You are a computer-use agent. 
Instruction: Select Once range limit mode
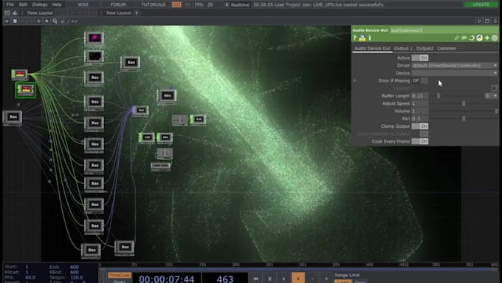[x=360, y=282]
